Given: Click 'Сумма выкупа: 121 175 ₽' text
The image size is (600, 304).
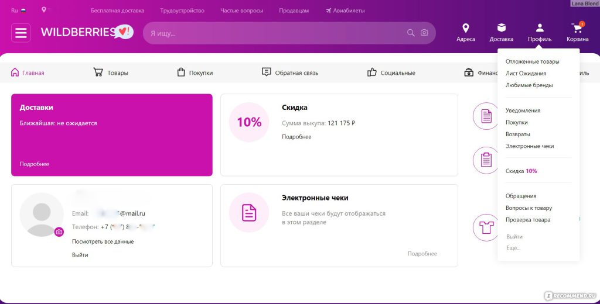Looking at the screenshot, I should tap(318, 123).
